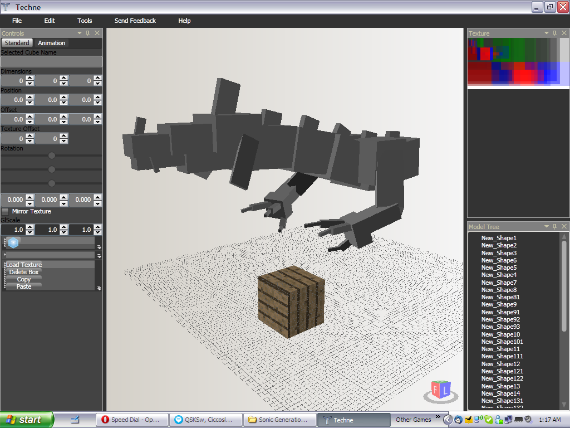
Task: Click the first Rotation slider
Action: (51, 156)
